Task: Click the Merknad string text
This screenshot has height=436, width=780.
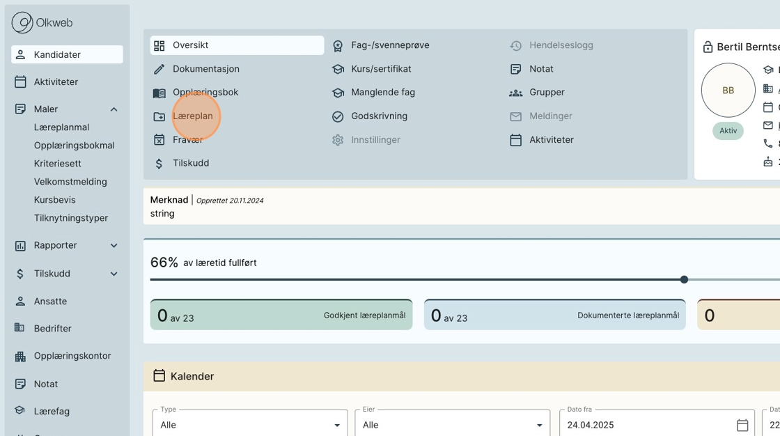Action: pyautogui.click(x=162, y=214)
